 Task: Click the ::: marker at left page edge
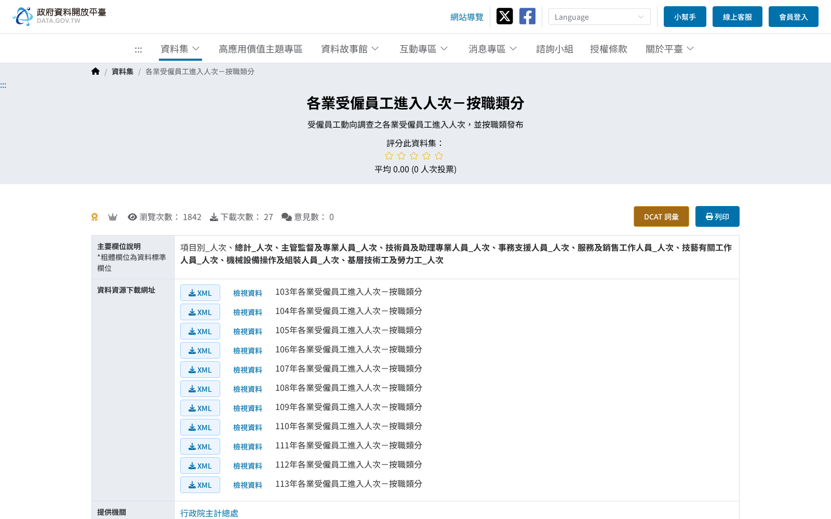point(3,85)
